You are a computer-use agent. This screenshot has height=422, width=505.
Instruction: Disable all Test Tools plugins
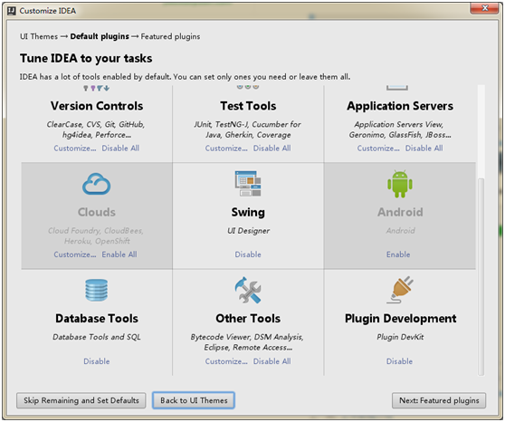[272, 148]
